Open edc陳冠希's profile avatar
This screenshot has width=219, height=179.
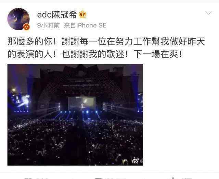[x=18, y=19]
